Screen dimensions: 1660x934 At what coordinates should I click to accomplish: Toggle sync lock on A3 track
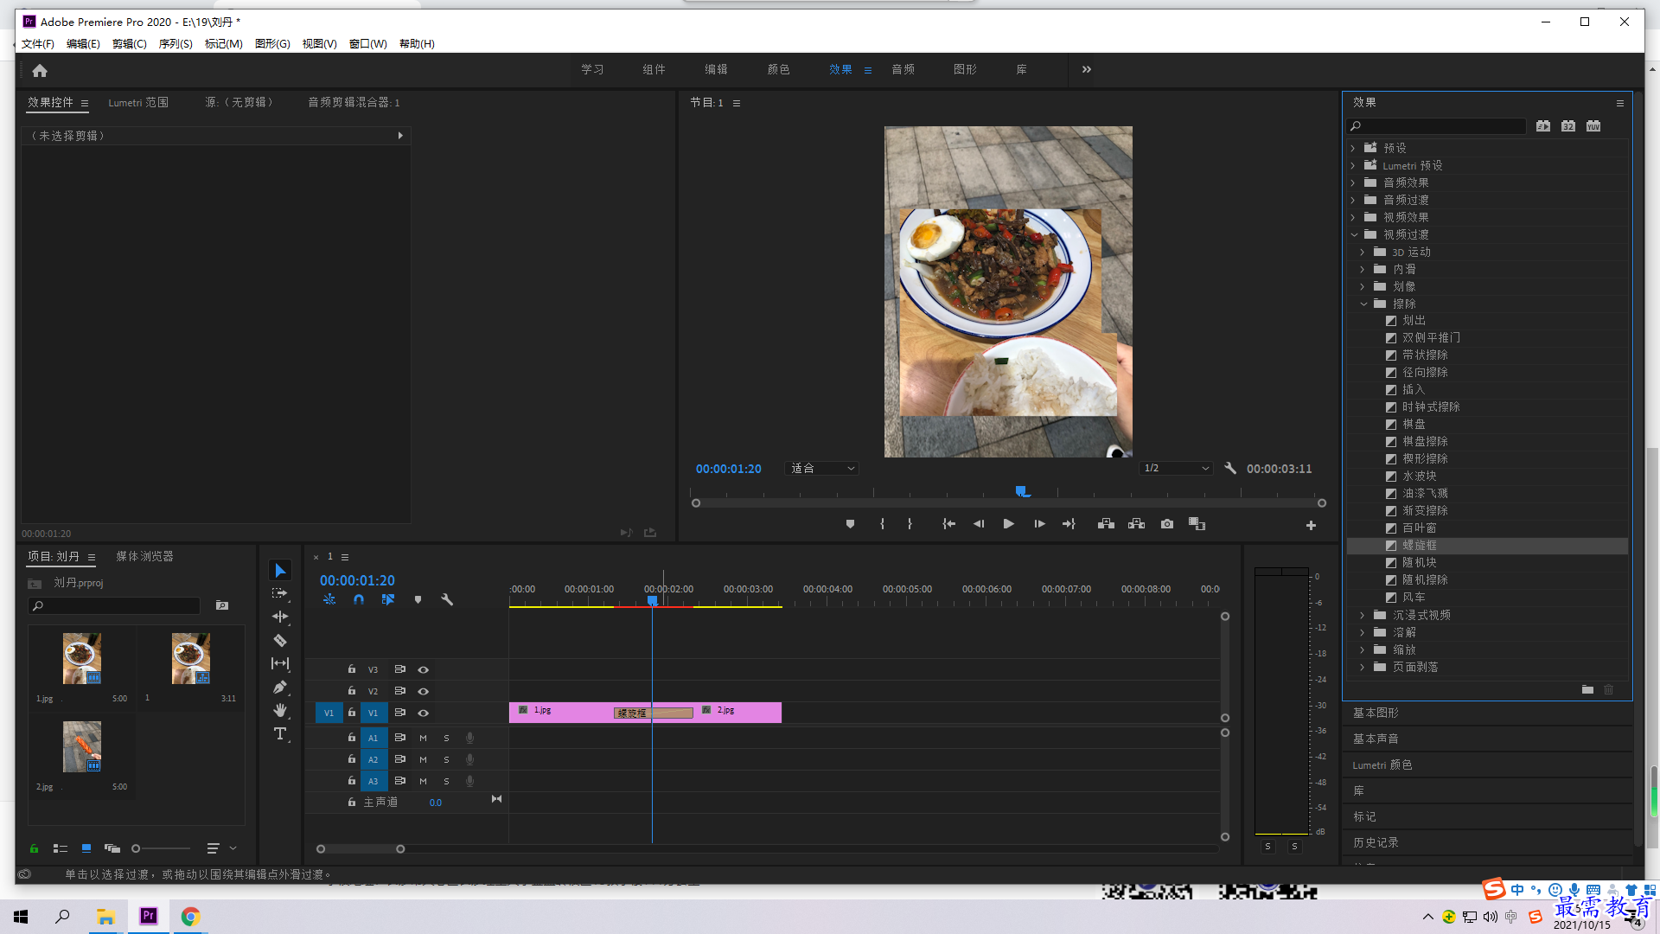pyautogui.click(x=400, y=781)
